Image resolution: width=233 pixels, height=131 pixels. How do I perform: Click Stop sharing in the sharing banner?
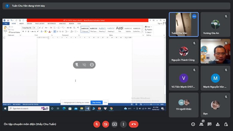pos(96,102)
